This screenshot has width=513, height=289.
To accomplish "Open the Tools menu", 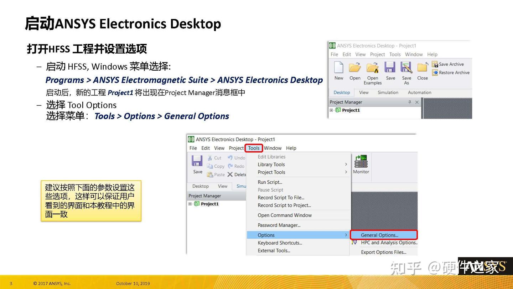I will 254,148.
